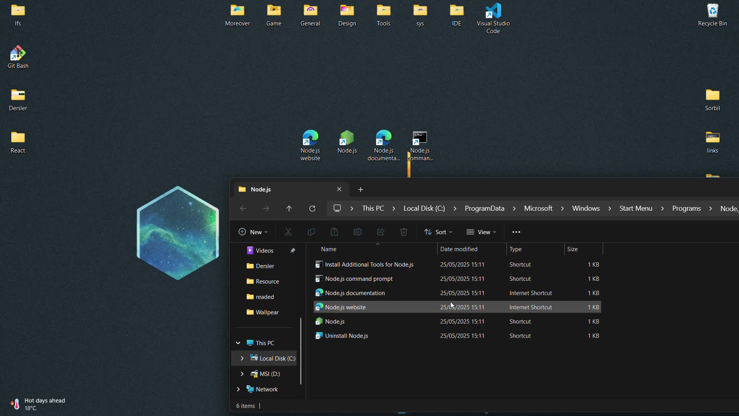739x416 pixels.
Task: Select the Sorbil desktop folder
Action: coord(712,99)
